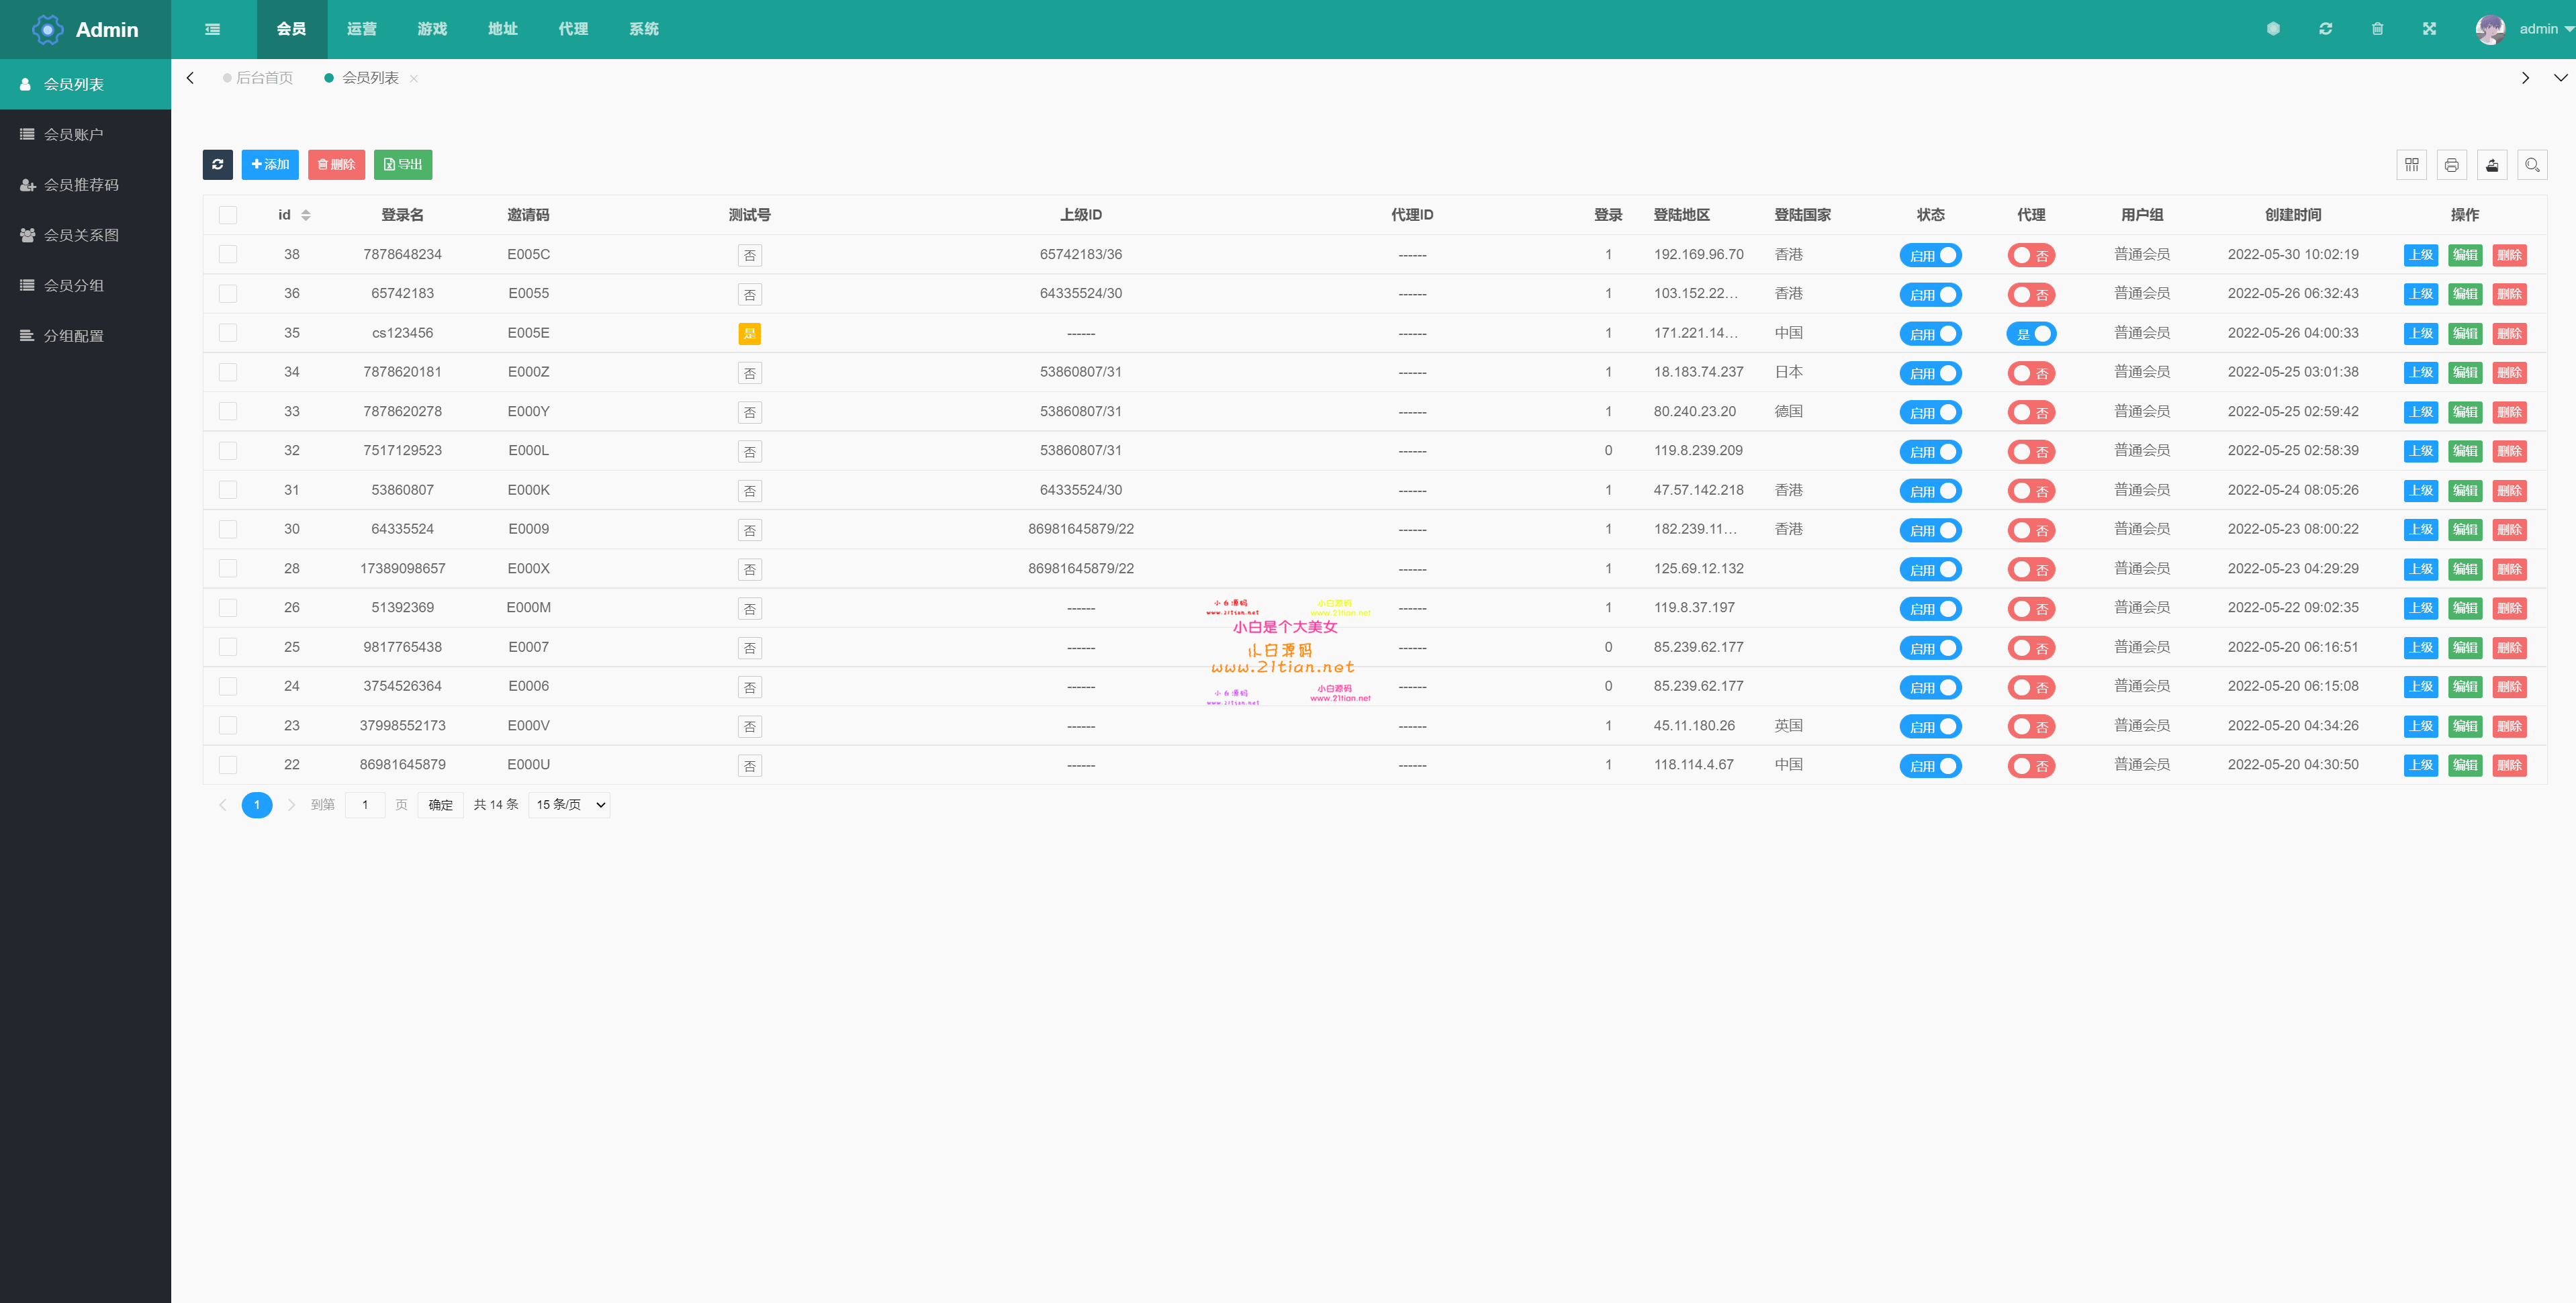Click the 否 test tag for user 7878648234
Viewport: 2576px width, 1303px height.
[749, 255]
